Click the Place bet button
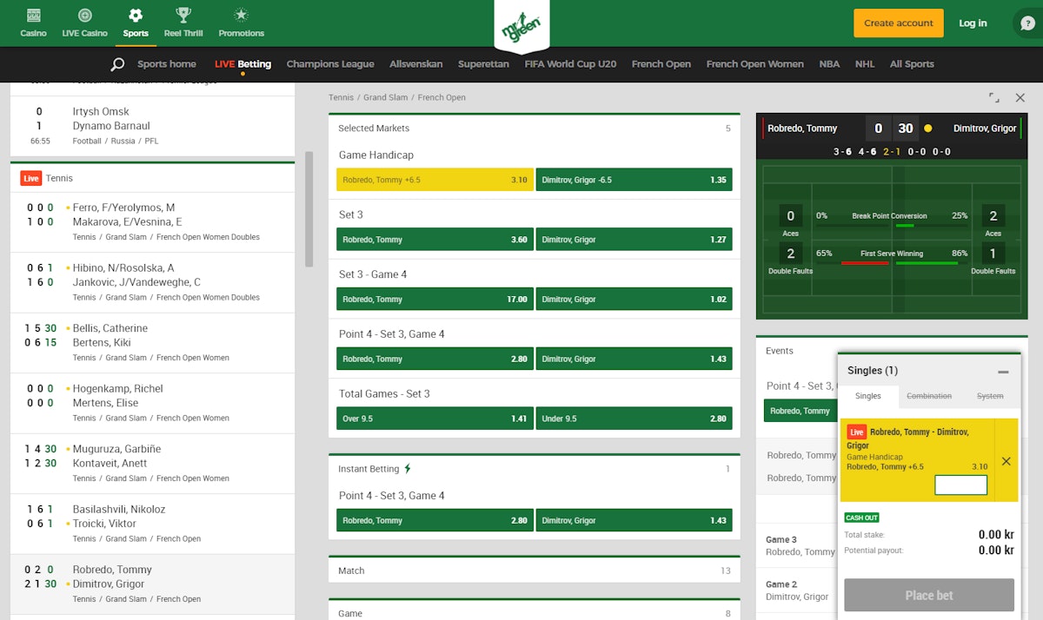Screen dimensions: 1043x620 point(929,595)
